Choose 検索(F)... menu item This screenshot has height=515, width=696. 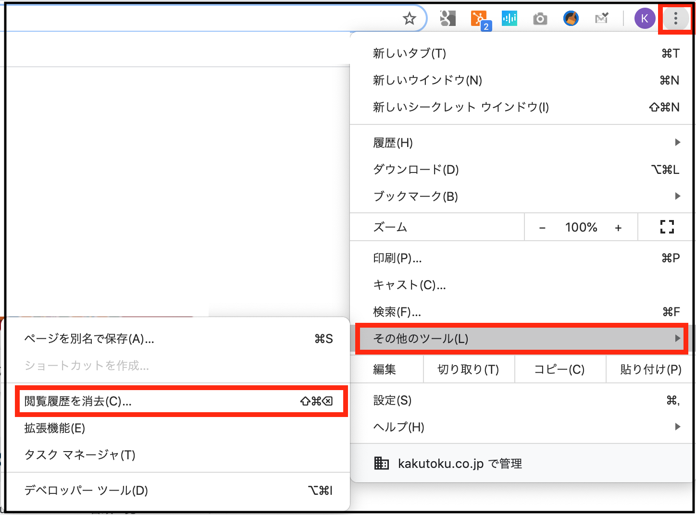(x=522, y=312)
